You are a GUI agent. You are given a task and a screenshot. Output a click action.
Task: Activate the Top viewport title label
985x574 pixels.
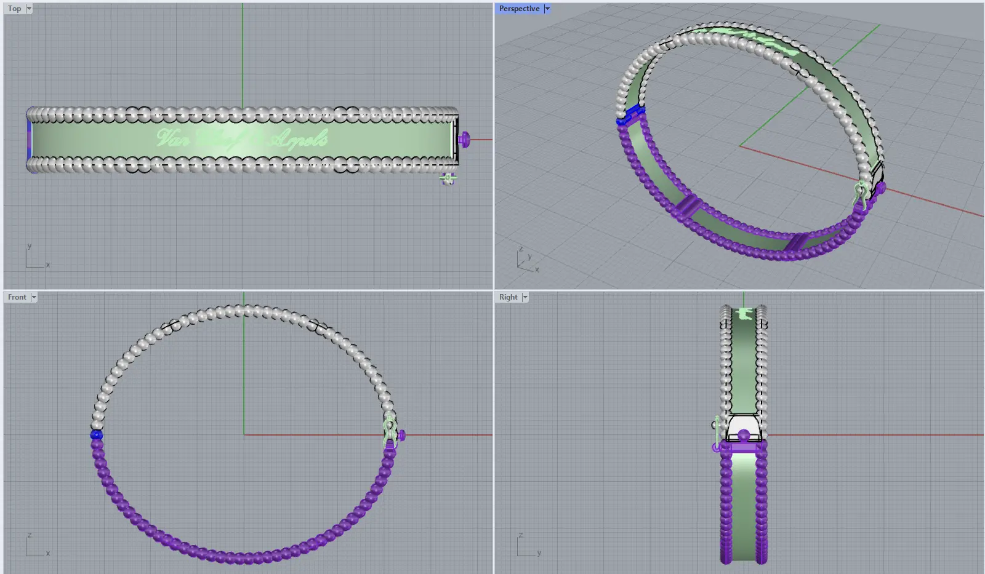[14, 9]
